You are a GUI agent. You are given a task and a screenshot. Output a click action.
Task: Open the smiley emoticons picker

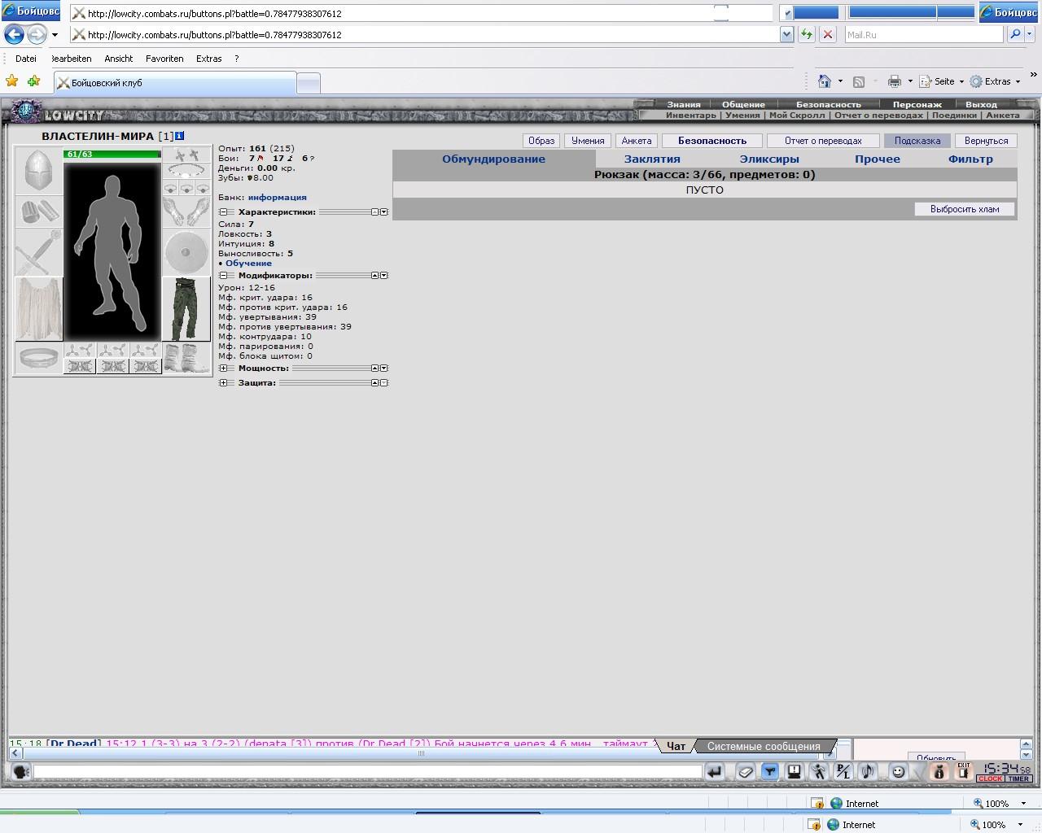tap(899, 772)
